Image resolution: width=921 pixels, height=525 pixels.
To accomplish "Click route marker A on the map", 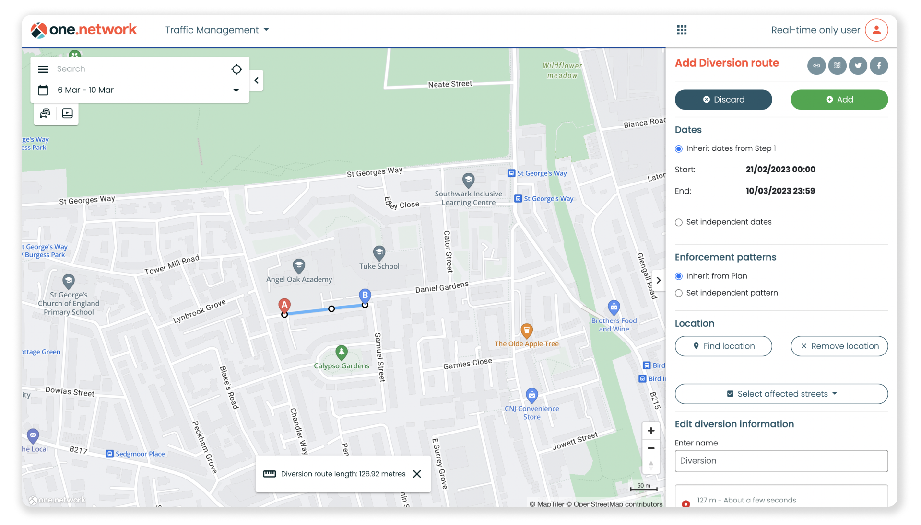I will 284,305.
